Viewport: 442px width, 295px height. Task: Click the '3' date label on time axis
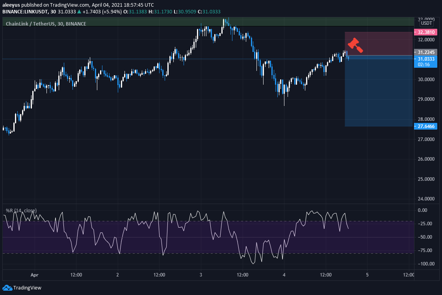pos(201,275)
